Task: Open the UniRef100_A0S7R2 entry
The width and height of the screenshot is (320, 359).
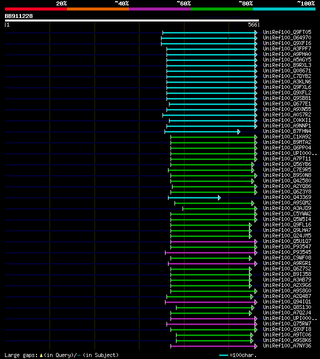Action: point(287,114)
